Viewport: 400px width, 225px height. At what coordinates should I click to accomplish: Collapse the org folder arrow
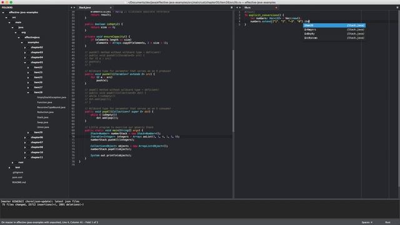16,32
